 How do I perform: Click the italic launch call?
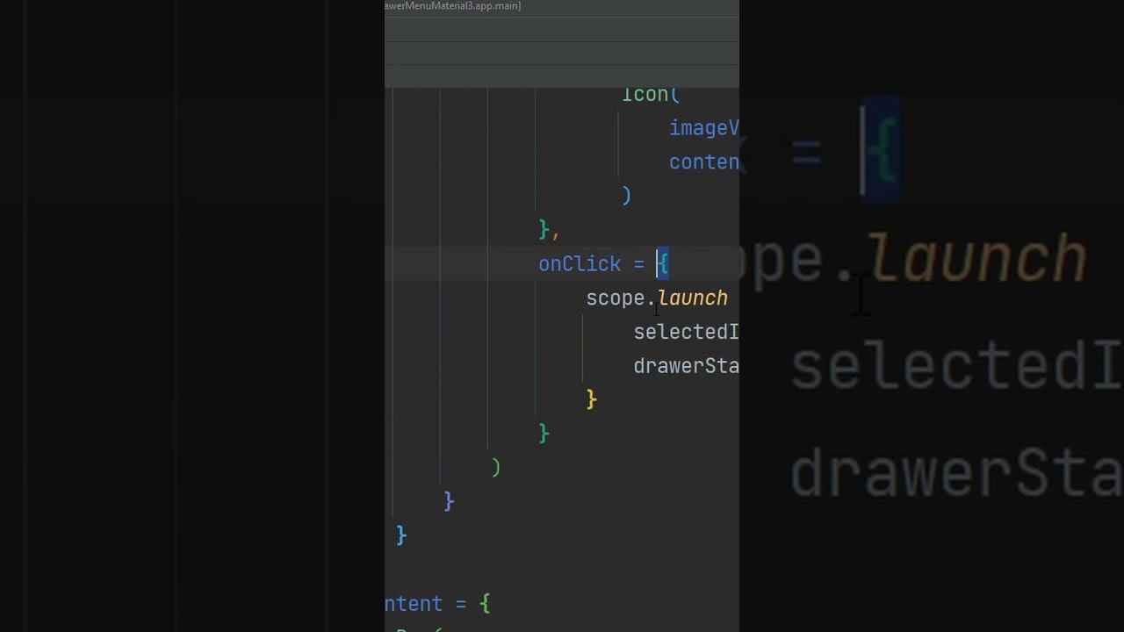693,298
